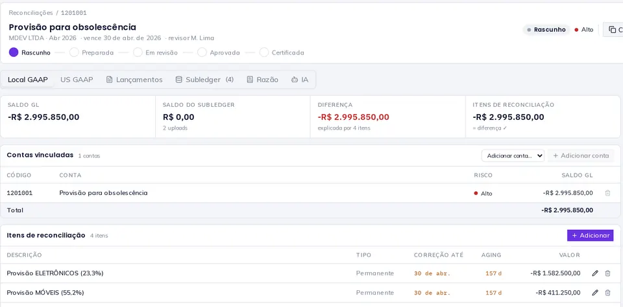Viewport: 623px width, 307px height.
Task: Click the Provisão MÓVEIS (55,2%) description
Action: point(45,293)
